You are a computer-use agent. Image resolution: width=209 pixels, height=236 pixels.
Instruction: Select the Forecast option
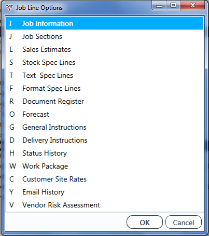coord(105,114)
